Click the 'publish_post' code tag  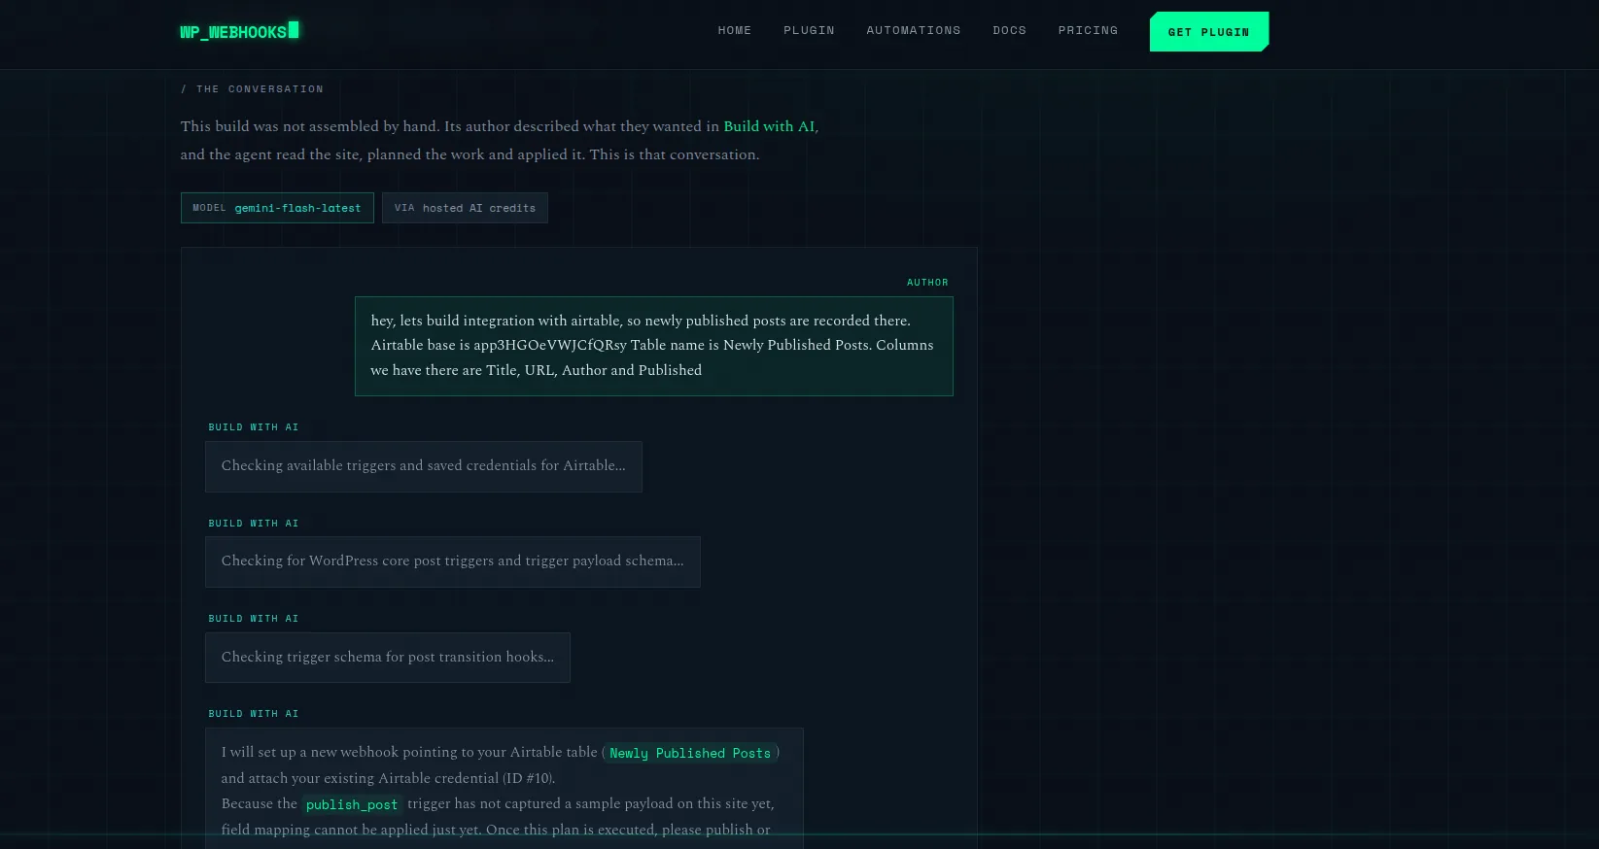click(x=352, y=804)
